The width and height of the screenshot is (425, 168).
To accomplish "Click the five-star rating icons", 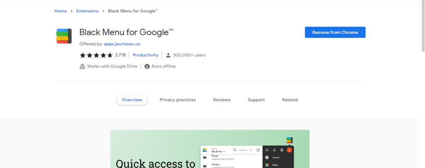I will click(96, 55).
